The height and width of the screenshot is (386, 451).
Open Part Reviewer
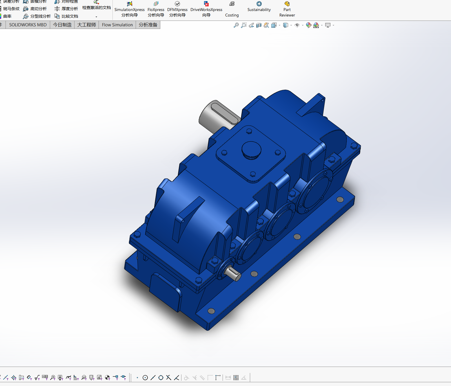287,9
